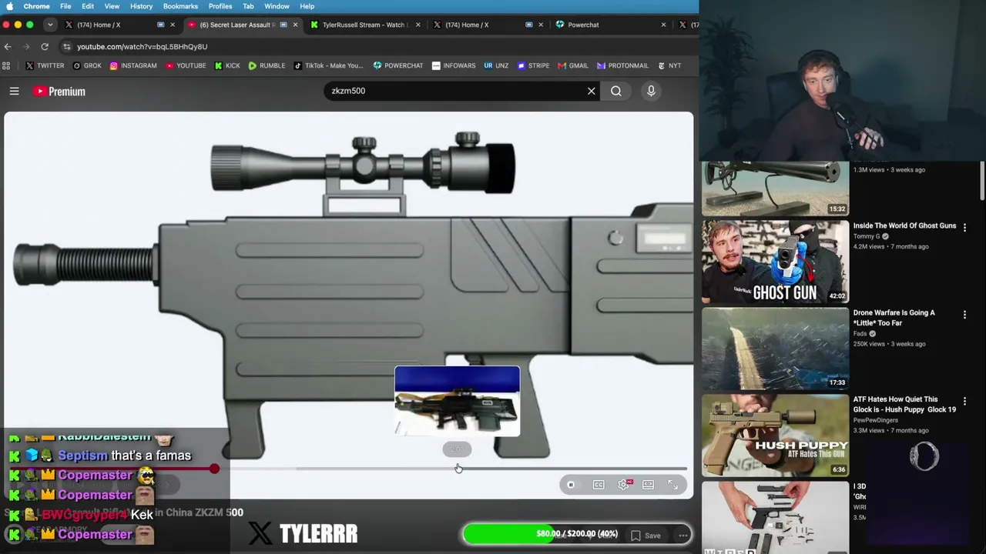Open more actions ellipsis beside Save
The image size is (986, 554).
pyautogui.click(x=683, y=536)
